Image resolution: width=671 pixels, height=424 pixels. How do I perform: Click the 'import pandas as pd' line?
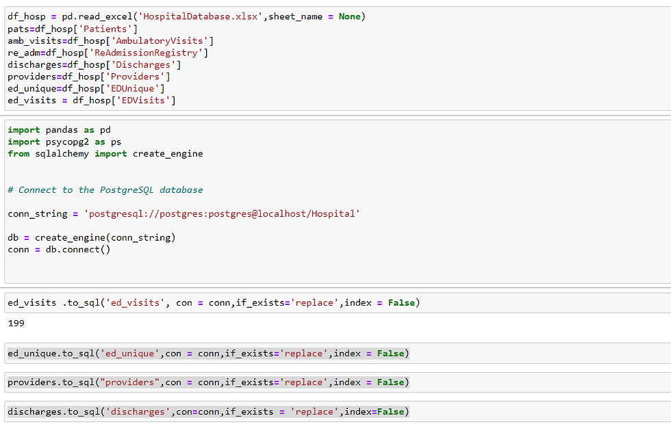coord(59,130)
